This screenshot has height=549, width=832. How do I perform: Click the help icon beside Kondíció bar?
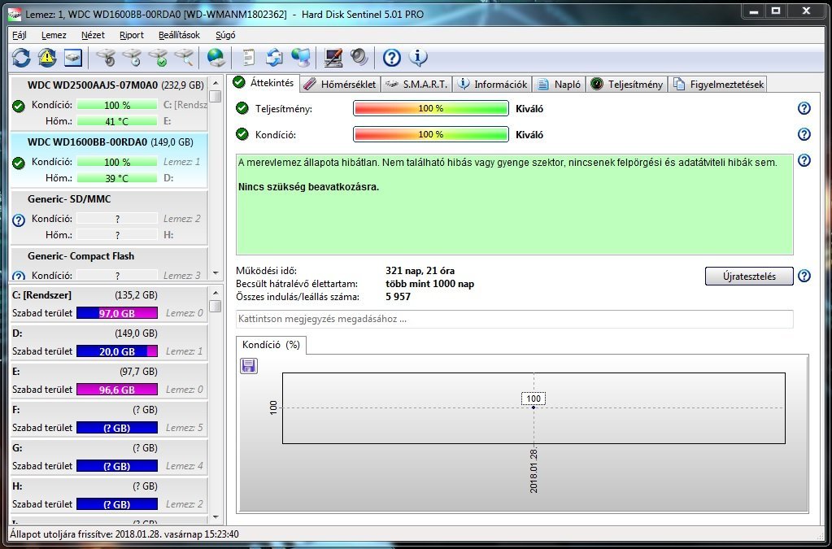point(804,134)
